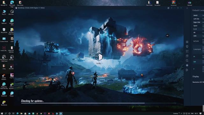Viewport: 204px width, 115px height.
Task: Select the Network desktop icon
Action: 4,21
